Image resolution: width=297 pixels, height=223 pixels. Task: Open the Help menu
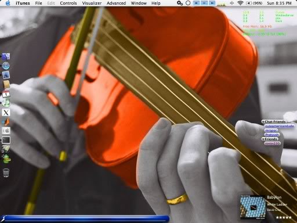coord(156,3)
